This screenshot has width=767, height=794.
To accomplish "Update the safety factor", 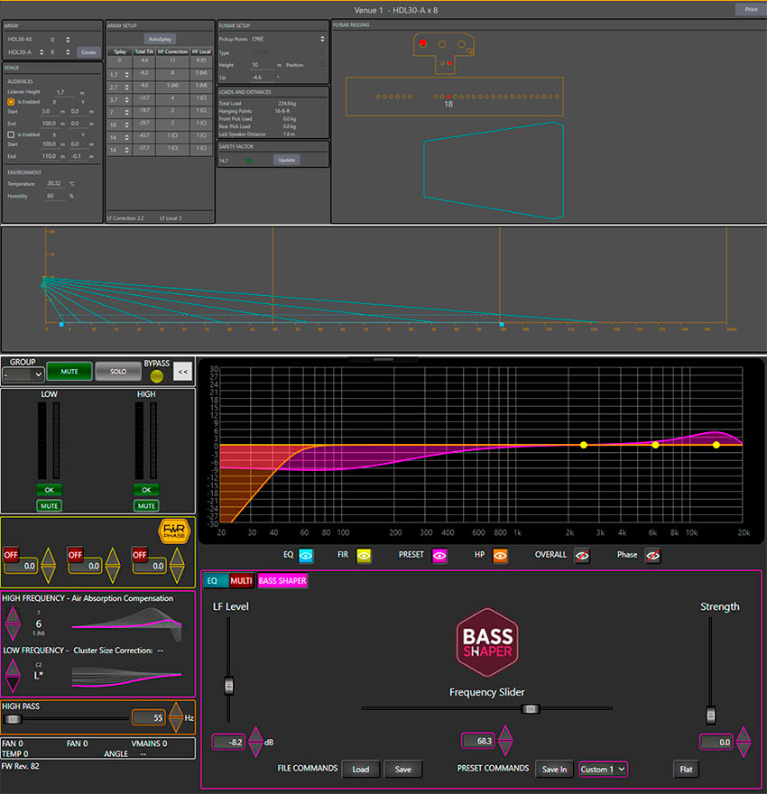I will pos(287,160).
